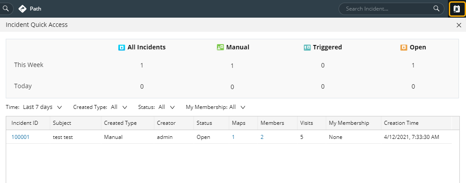Click the Path diamond icon

pyautogui.click(x=22, y=9)
